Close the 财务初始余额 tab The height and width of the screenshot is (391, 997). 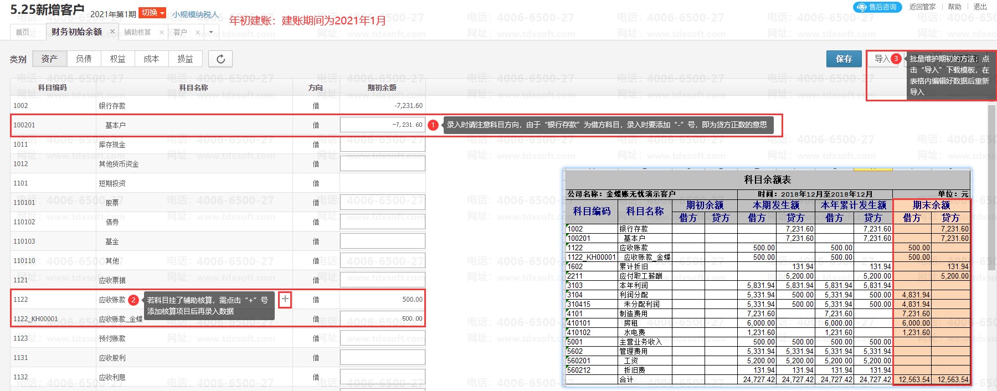(x=112, y=32)
